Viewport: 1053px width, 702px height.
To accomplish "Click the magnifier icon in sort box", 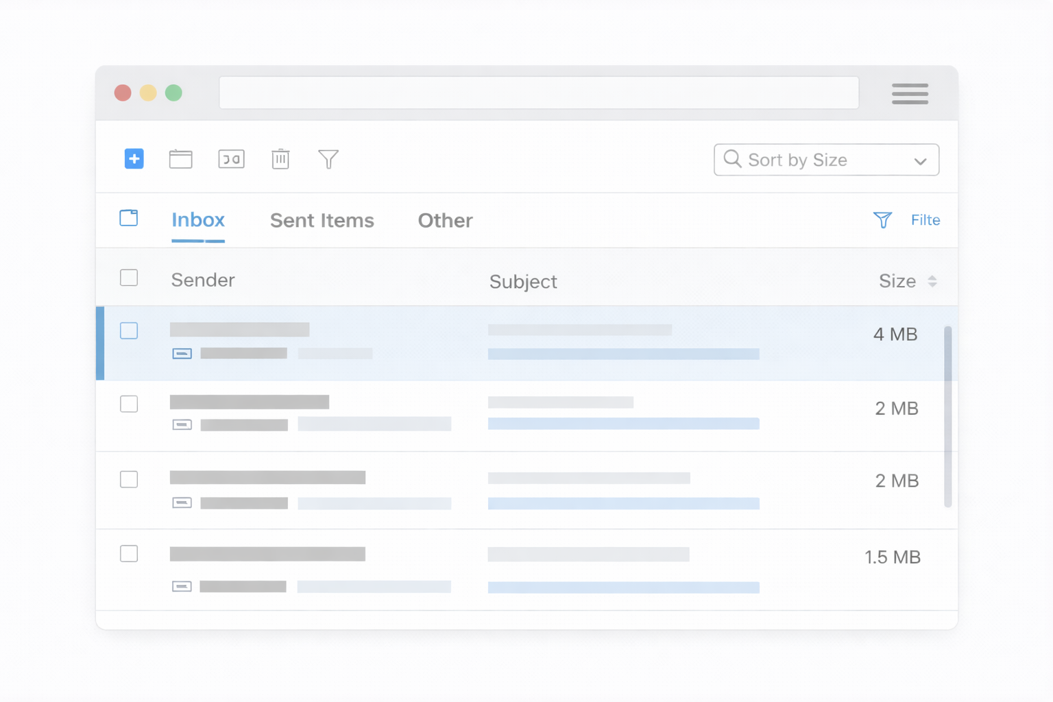I will (x=732, y=159).
